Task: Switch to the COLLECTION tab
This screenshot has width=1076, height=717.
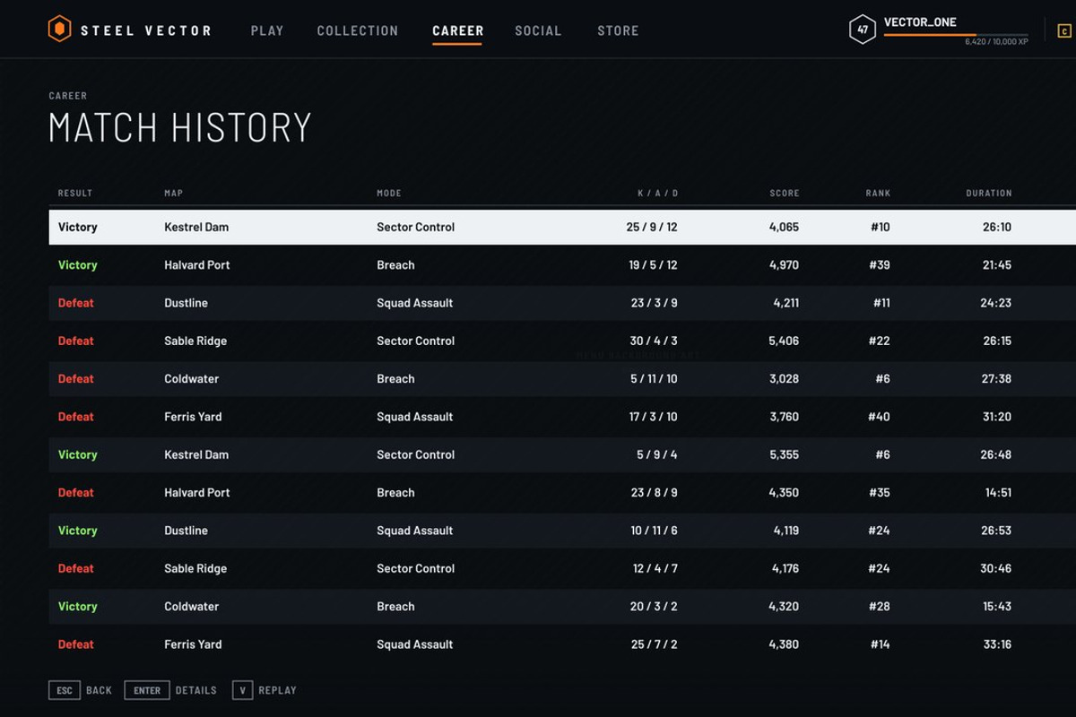Action: click(358, 30)
